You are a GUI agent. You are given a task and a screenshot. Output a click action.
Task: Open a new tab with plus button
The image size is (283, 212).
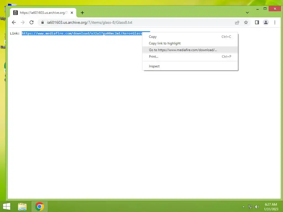coord(82,13)
